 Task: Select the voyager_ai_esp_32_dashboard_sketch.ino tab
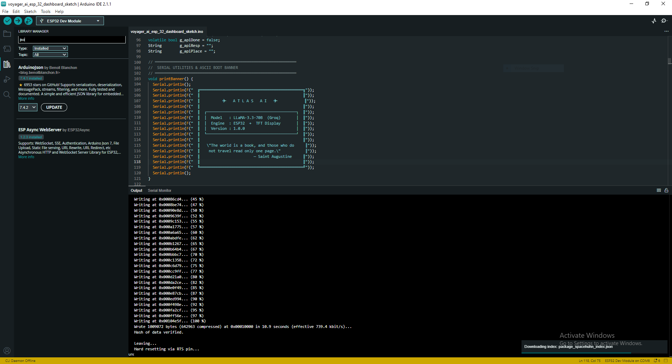tap(167, 31)
